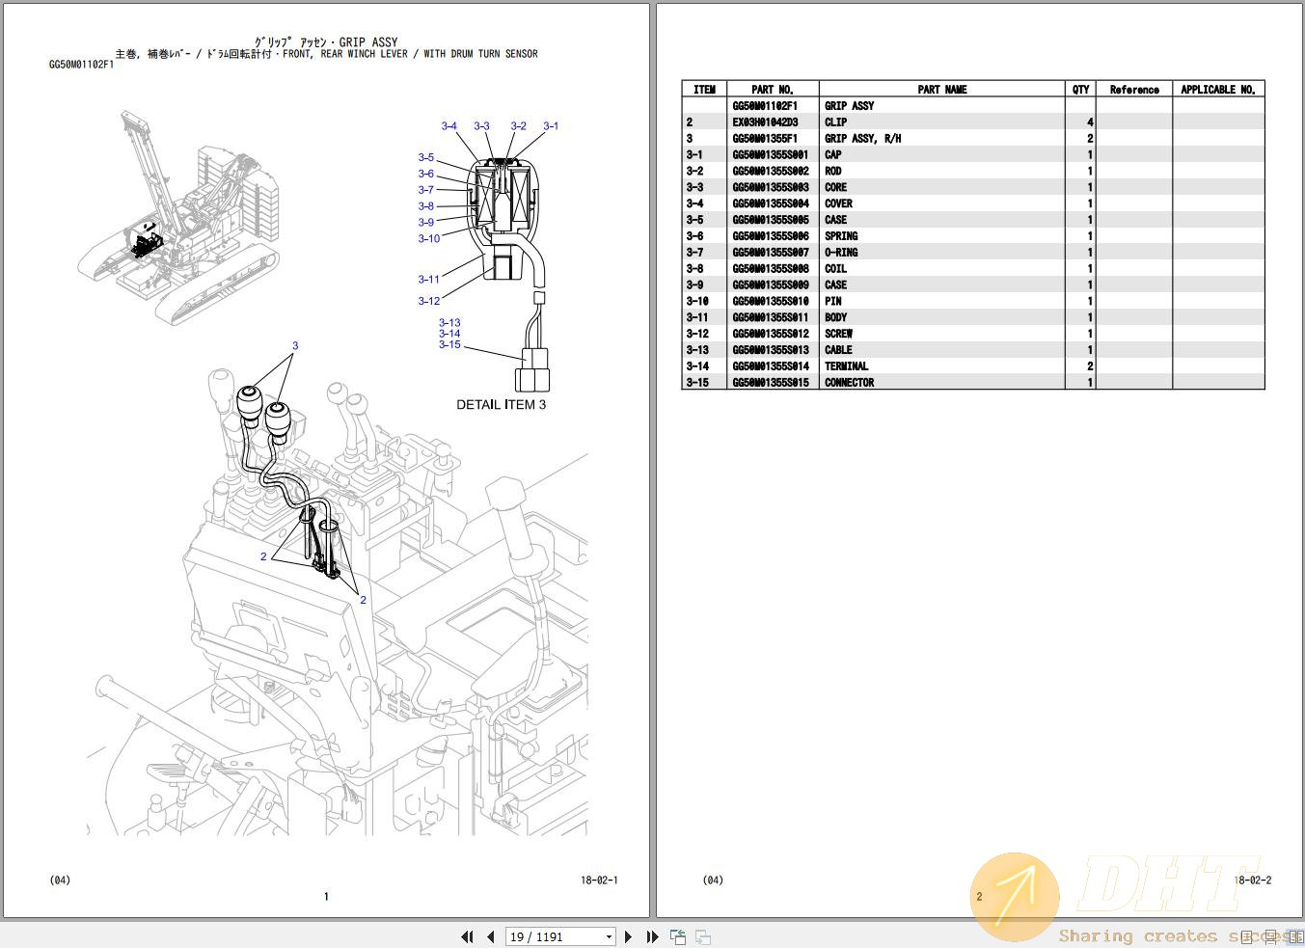Select continuous page layout icon
The image size is (1305, 948).
pos(1272,936)
